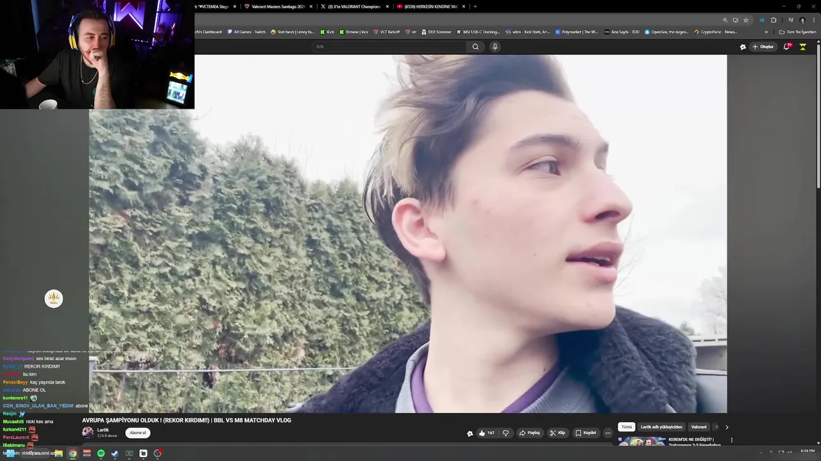
Task: Open options menu for KEREM'DE NE DEĞİŞTİ video
Action: coord(731,441)
